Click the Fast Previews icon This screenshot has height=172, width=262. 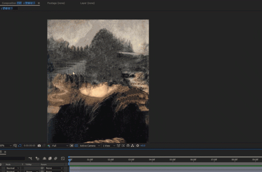(123, 145)
